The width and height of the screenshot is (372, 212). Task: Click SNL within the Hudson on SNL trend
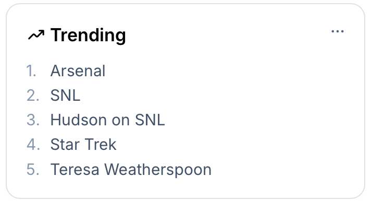pyautogui.click(x=150, y=120)
